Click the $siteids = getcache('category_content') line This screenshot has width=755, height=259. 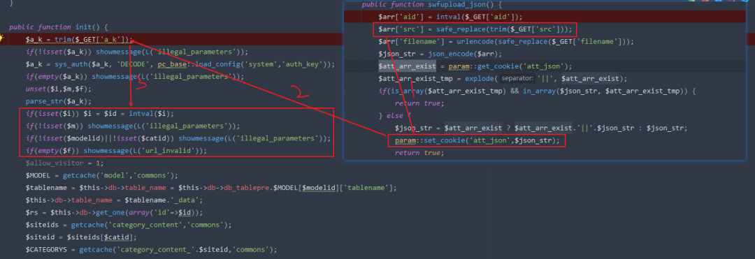click(x=129, y=225)
